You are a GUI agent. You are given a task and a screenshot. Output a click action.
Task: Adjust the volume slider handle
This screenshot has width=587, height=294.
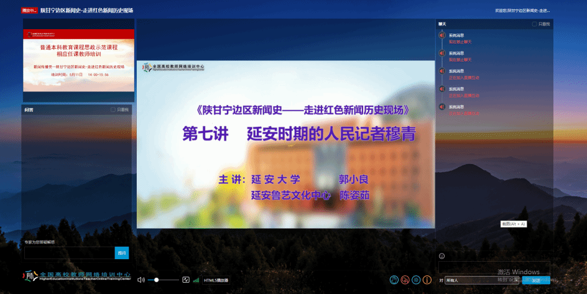pos(156,280)
